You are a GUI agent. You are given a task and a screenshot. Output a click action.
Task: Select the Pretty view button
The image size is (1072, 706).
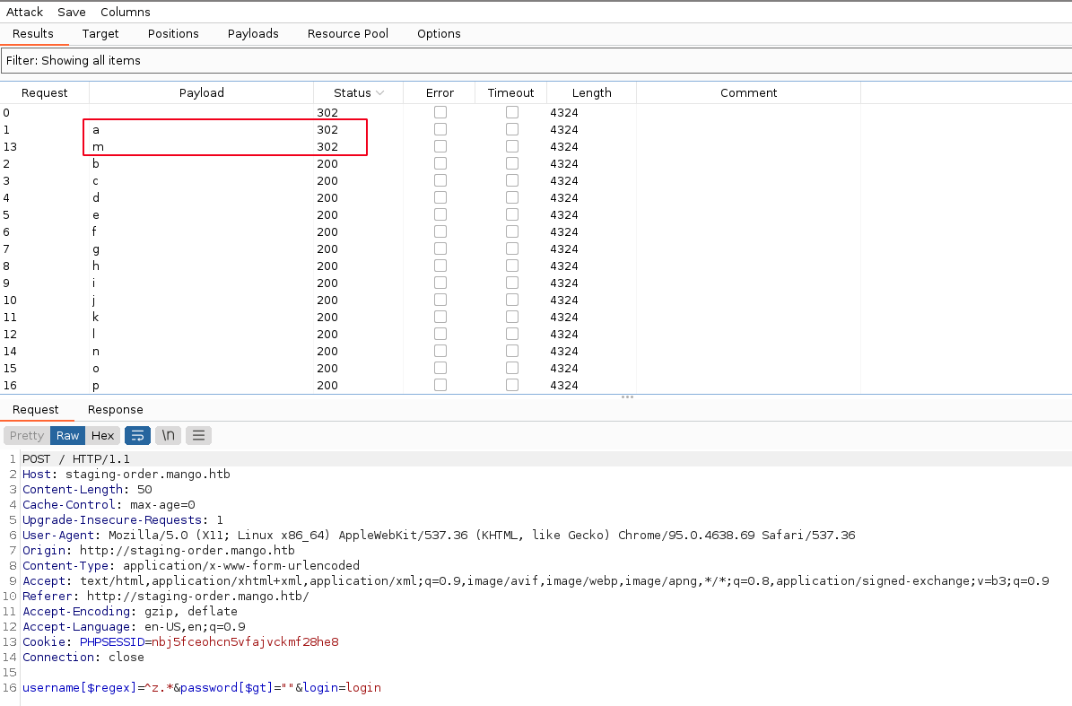pos(27,435)
